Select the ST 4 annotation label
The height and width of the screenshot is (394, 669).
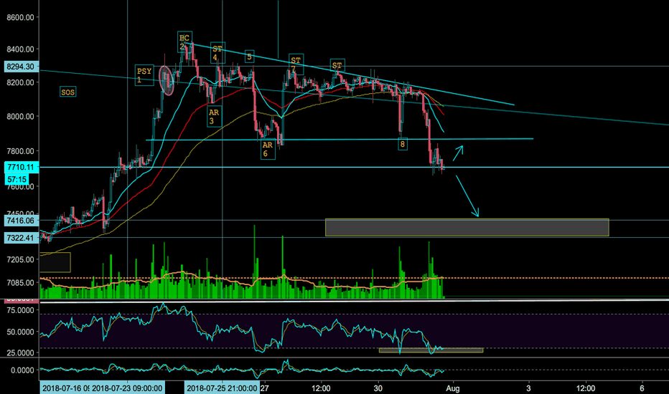217,53
